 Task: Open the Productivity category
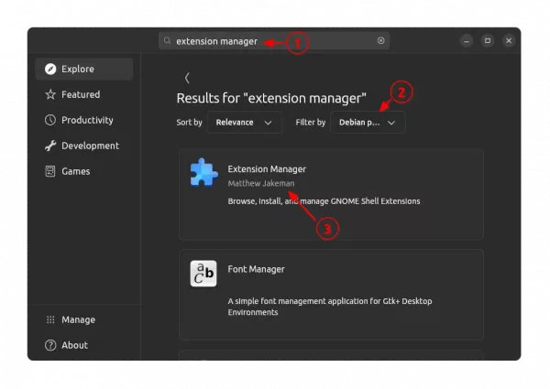click(84, 120)
